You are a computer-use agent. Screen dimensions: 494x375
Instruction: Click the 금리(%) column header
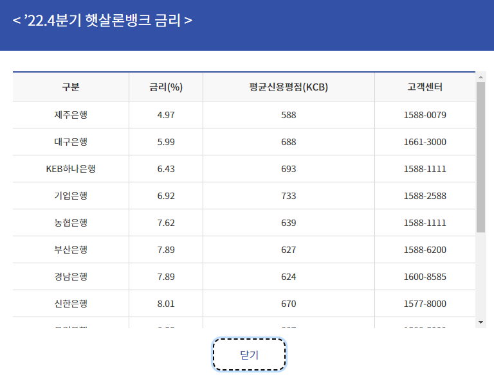click(x=166, y=87)
